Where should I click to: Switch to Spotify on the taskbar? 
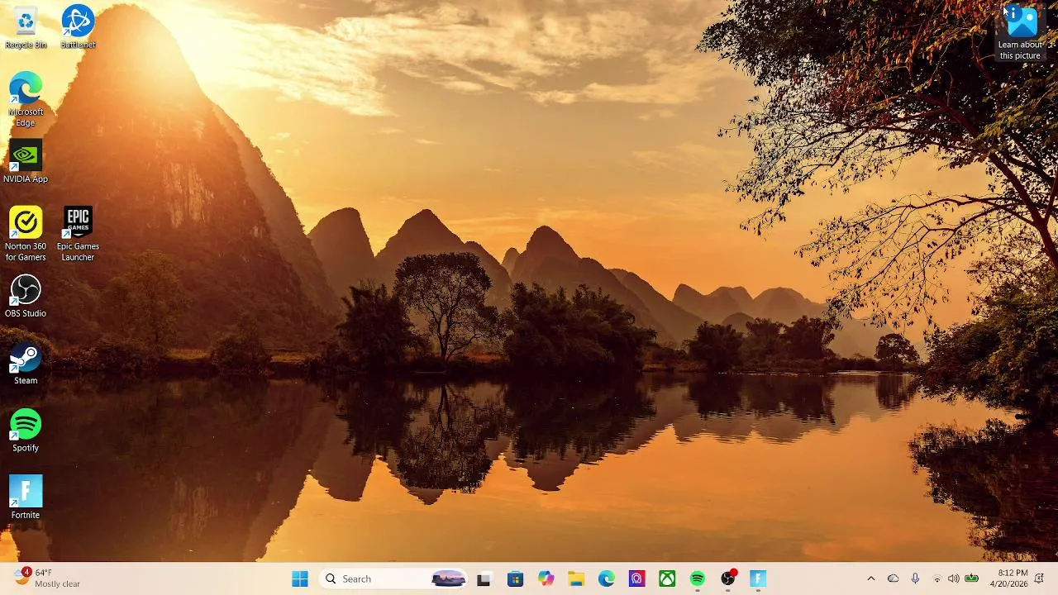tap(698, 579)
